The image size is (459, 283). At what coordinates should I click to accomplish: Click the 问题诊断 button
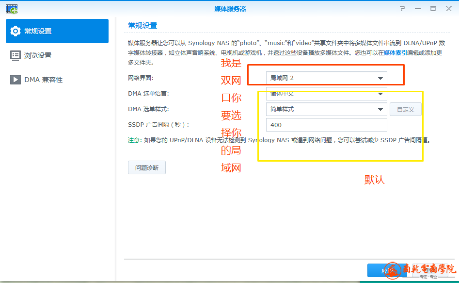click(x=146, y=167)
